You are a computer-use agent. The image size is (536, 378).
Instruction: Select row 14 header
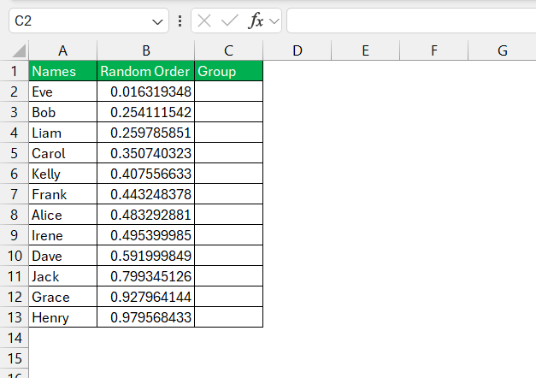click(x=14, y=338)
